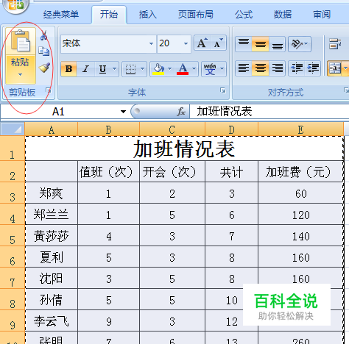
Task: Open the 页面布局 tab
Action: [196, 15]
